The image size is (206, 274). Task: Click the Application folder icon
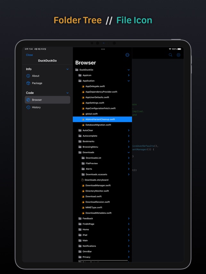click(x=80, y=81)
